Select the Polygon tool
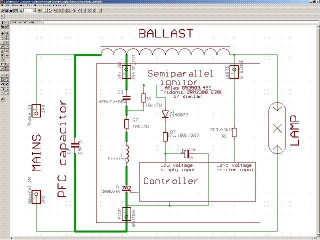This screenshot has height=240, width=320. pos(6,83)
